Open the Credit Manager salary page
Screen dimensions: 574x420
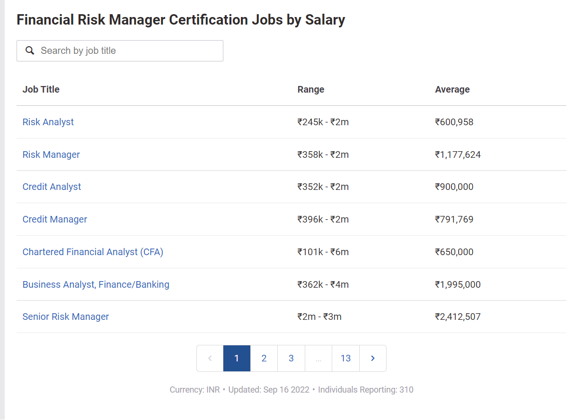point(55,219)
